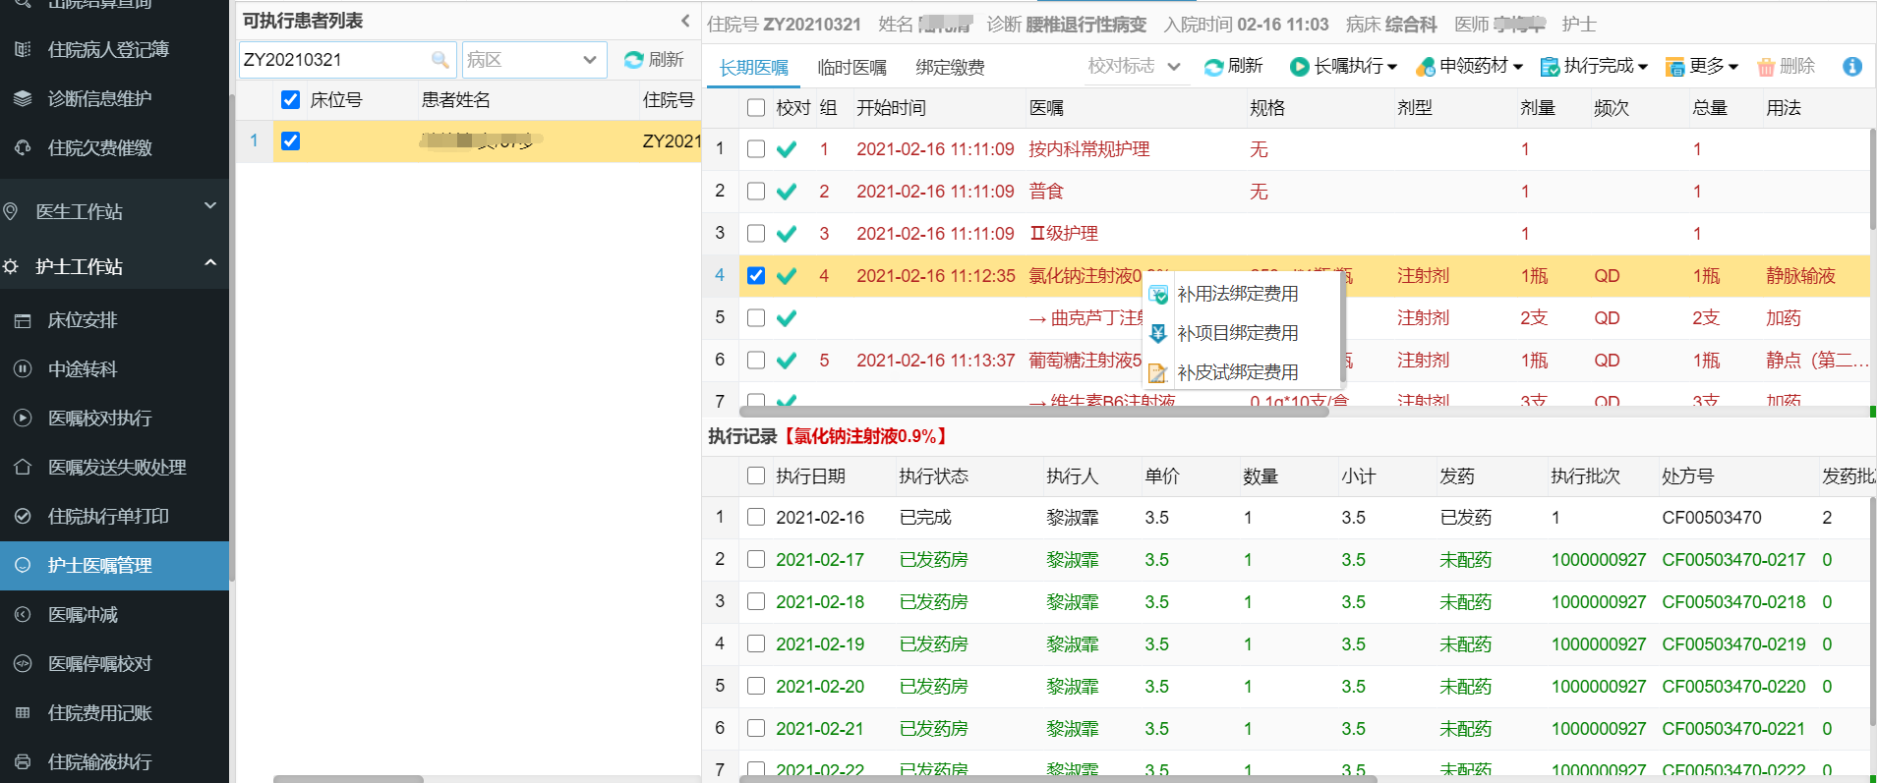Click the 住院费用记账 grid icon
1877x783 pixels.
(x=23, y=713)
